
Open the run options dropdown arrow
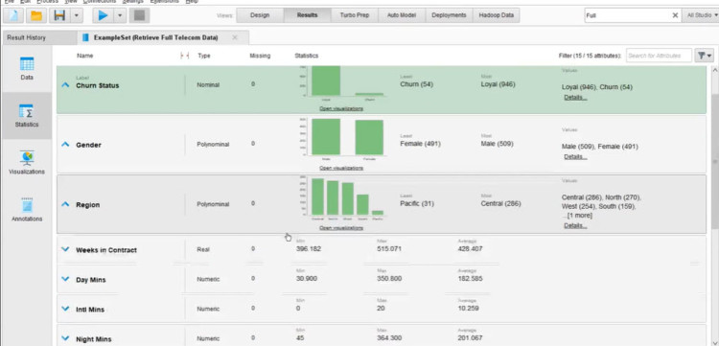120,15
